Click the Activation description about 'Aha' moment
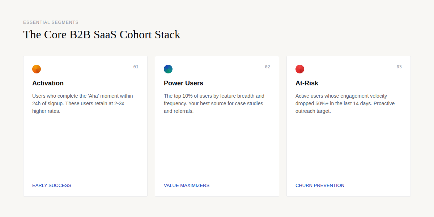Viewport: 434px width, 217px height. pyautogui.click(x=83, y=103)
